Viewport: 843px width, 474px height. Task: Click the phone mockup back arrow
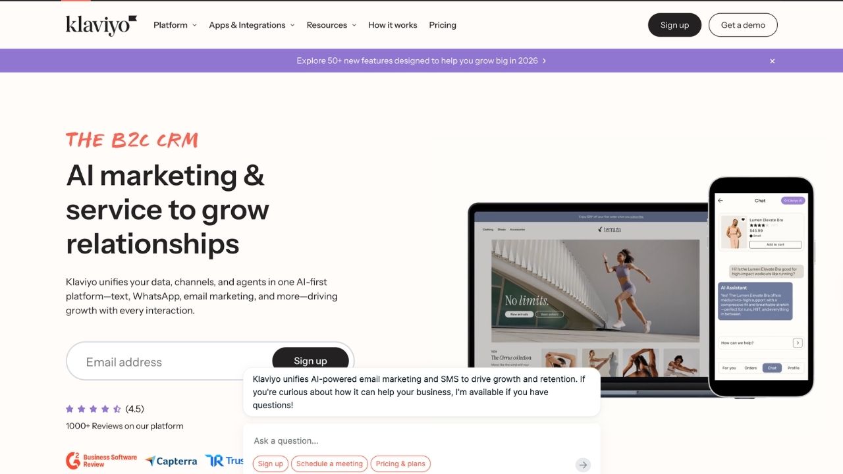coord(721,201)
